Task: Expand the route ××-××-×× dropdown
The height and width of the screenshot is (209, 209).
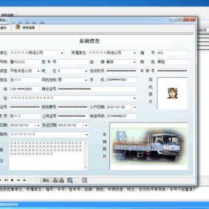Action: click(x=87, y=134)
